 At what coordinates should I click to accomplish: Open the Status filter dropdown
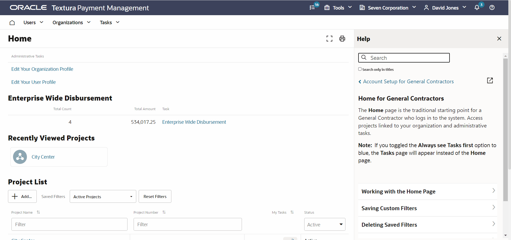(x=325, y=224)
